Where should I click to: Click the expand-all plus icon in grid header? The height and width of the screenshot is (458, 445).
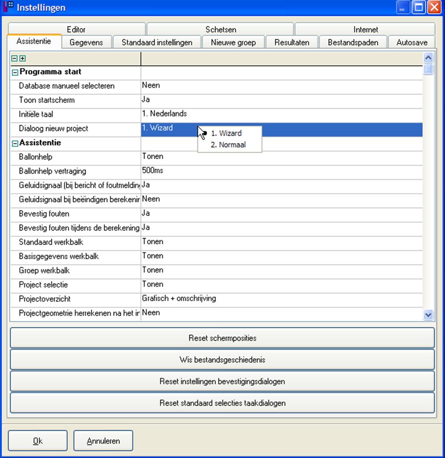coord(22,58)
